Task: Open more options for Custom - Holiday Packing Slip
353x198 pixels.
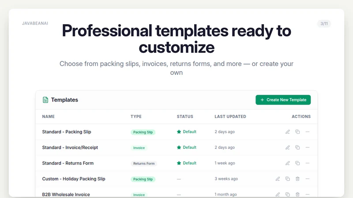Action: pyautogui.click(x=307, y=179)
